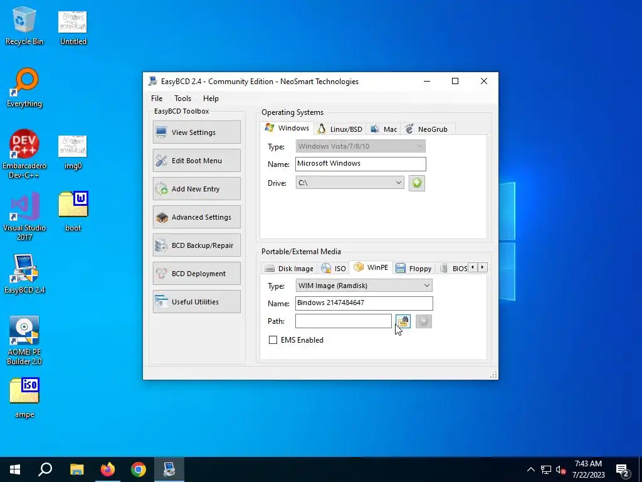Click the EasyBCD title bar app icon

[x=153, y=81]
